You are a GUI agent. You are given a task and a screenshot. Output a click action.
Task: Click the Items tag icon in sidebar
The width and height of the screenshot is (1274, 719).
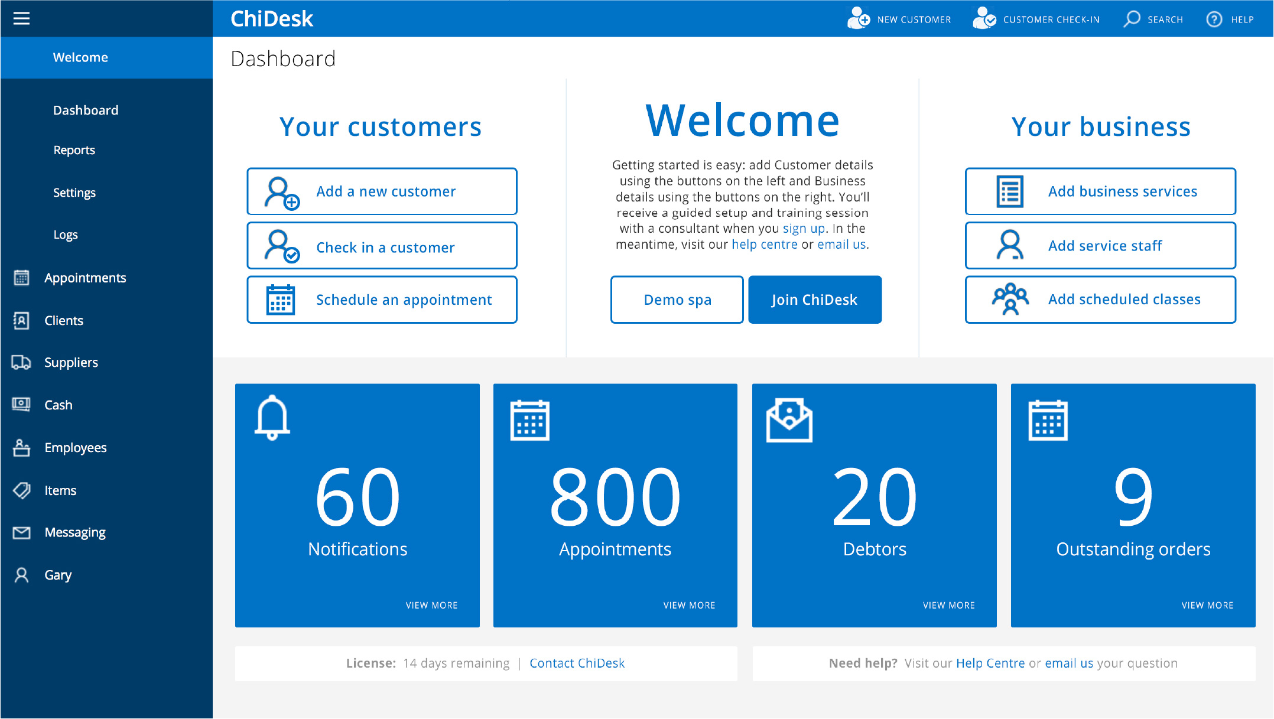(21, 490)
